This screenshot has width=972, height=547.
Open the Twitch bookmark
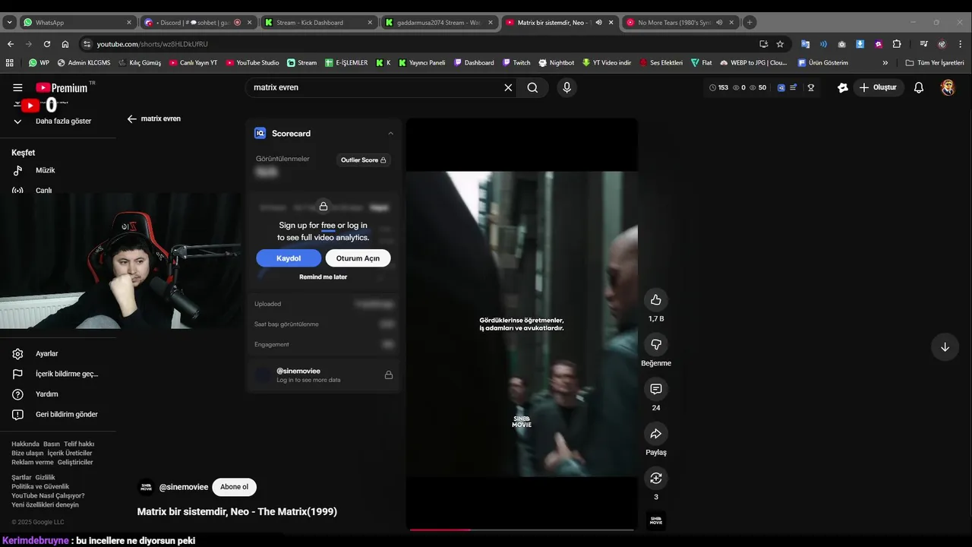point(516,63)
